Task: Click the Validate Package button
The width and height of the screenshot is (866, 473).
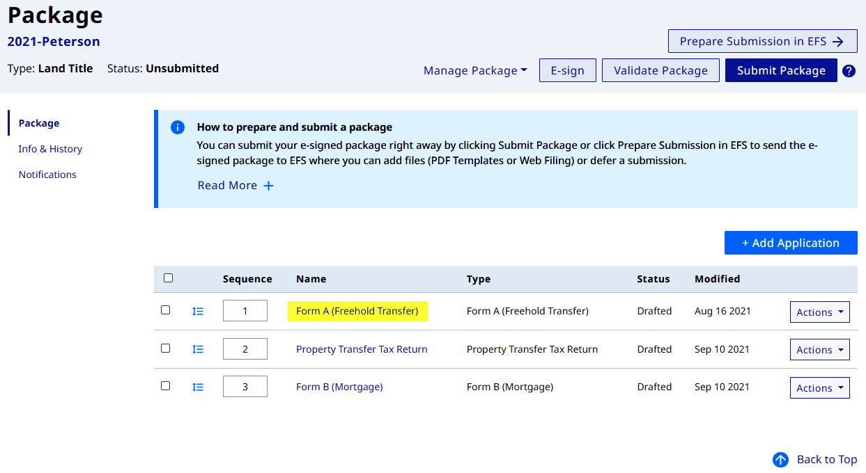Action: click(660, 70)
